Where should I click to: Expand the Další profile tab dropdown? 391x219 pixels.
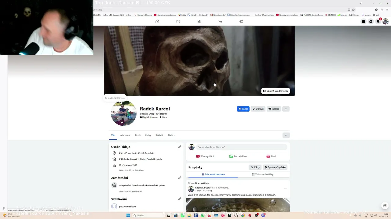tap(172, 135)
